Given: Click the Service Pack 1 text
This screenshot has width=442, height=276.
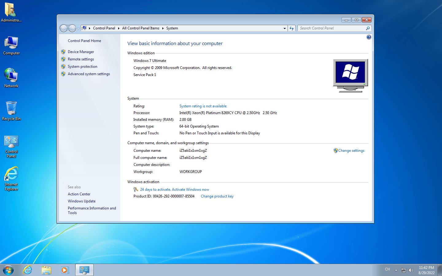Looking at the screenshot, I should click(145, 75).
